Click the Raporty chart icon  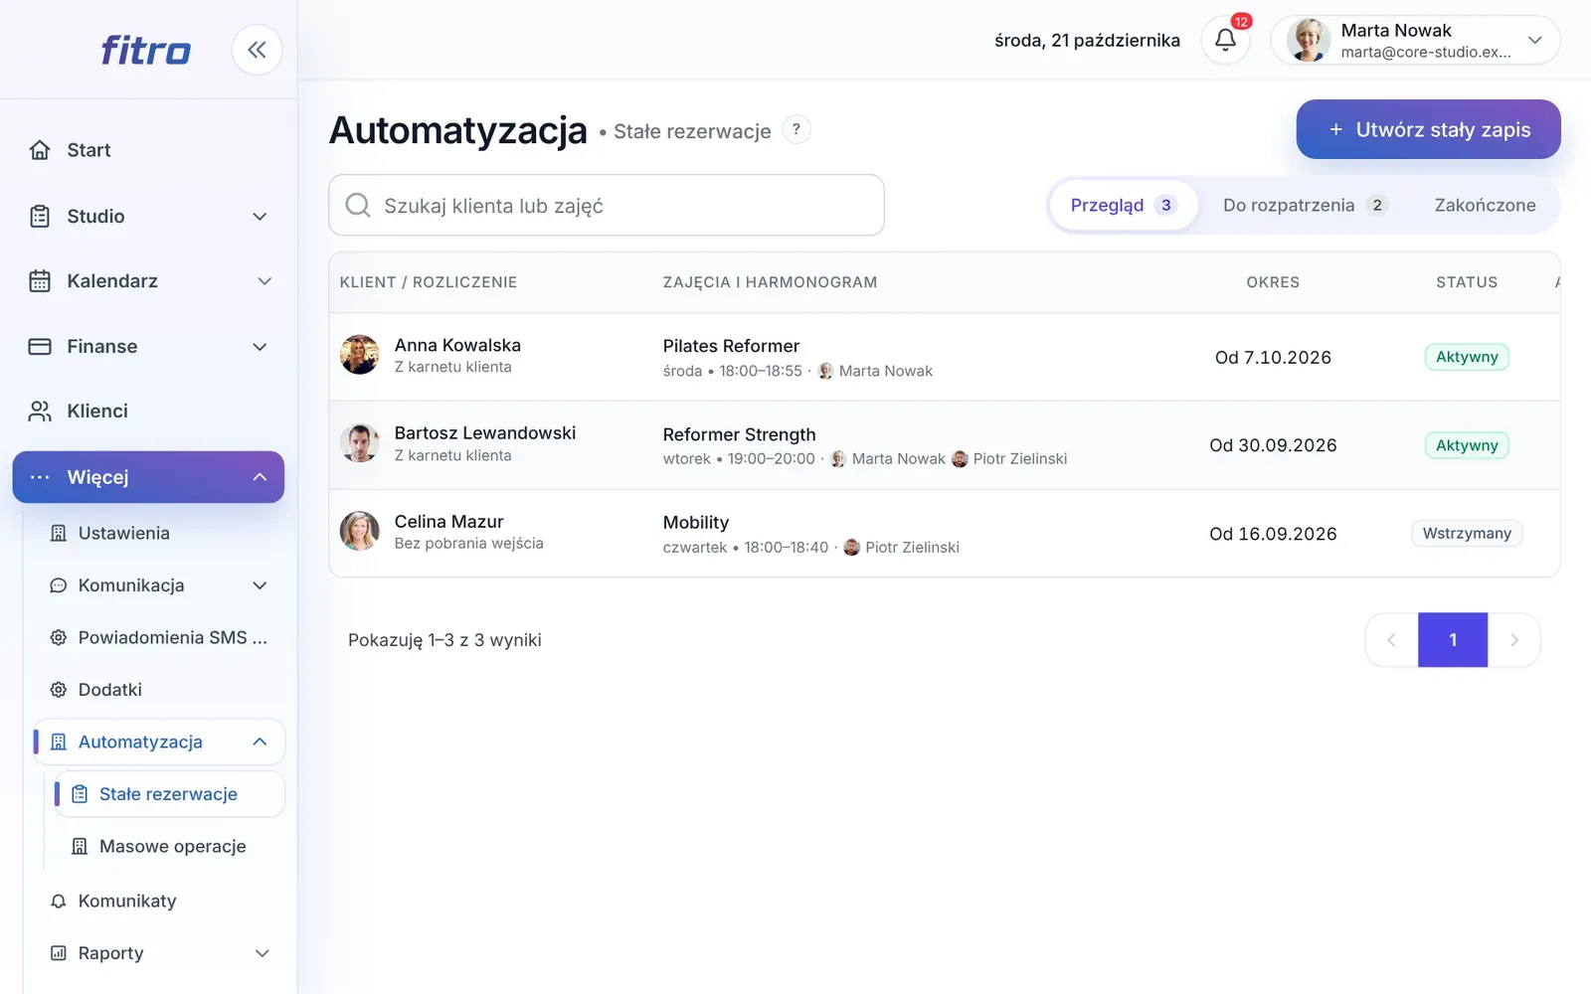coord(59,953)
